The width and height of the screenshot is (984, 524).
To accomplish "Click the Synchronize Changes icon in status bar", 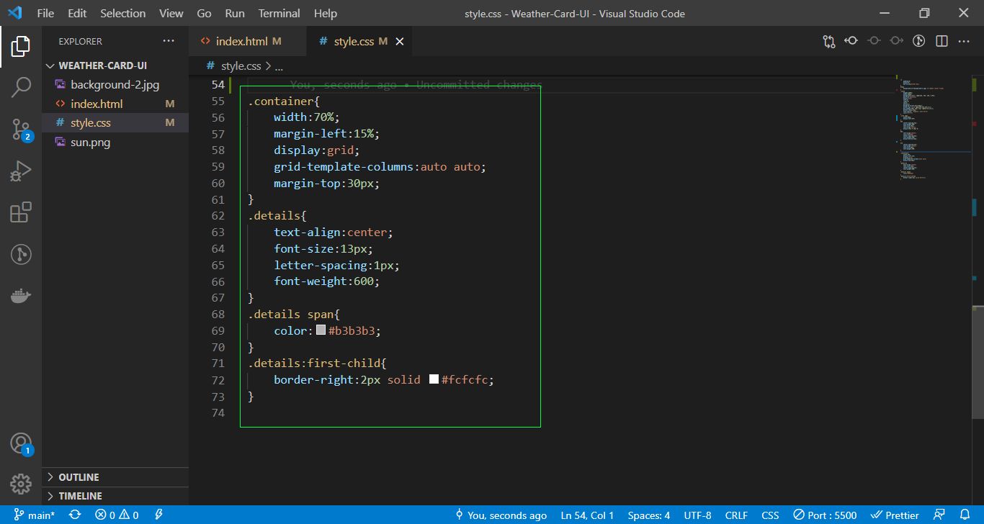I will coord(75,515).
